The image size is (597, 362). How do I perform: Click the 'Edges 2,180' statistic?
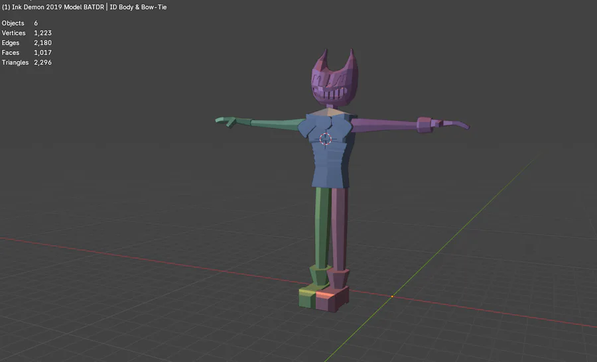[x=27, y=43]
